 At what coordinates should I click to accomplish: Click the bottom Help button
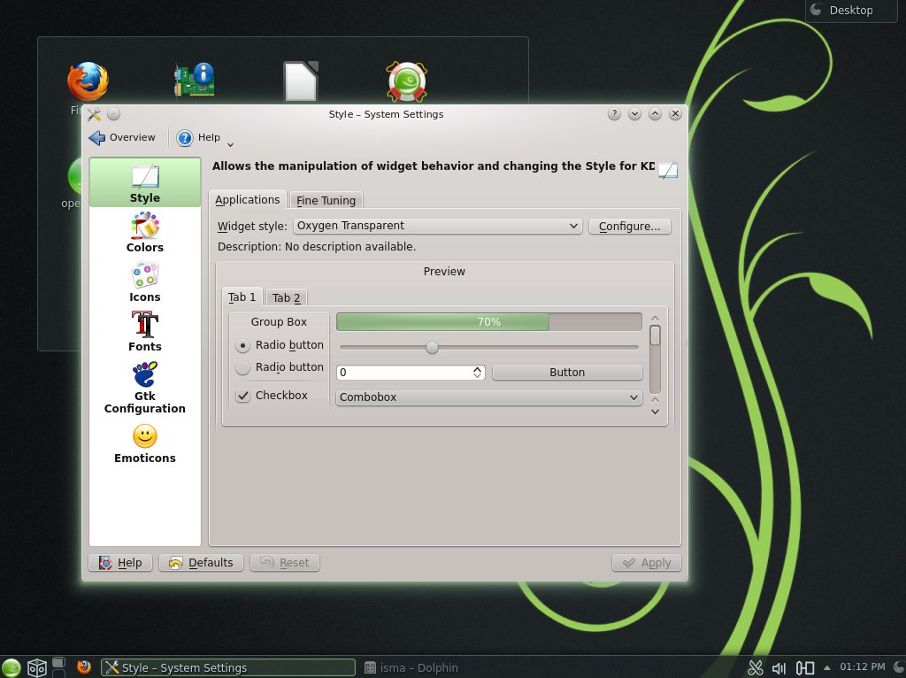[120, 562]
